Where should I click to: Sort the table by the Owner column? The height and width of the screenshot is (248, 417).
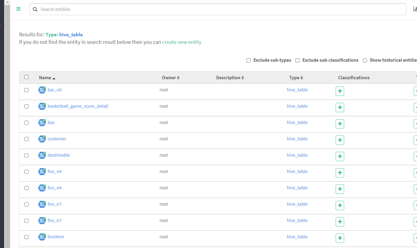point(171,77)
